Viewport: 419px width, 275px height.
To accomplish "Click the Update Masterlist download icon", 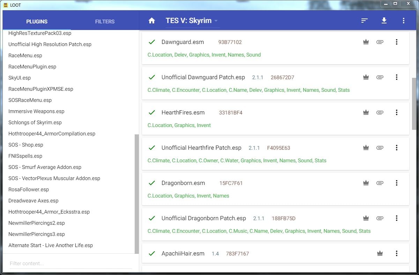I will (x=384, y=21).
